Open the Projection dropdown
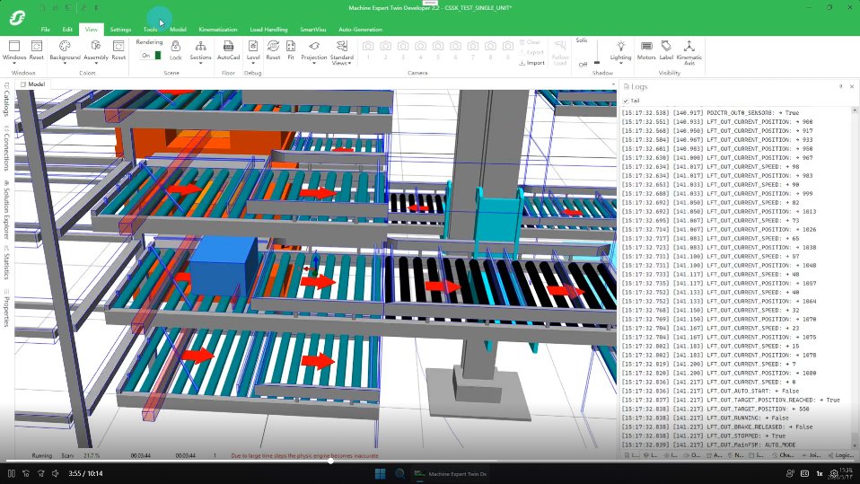Image resolution: width=860 pixels, height=484 pixels. [x=313, y=52]
